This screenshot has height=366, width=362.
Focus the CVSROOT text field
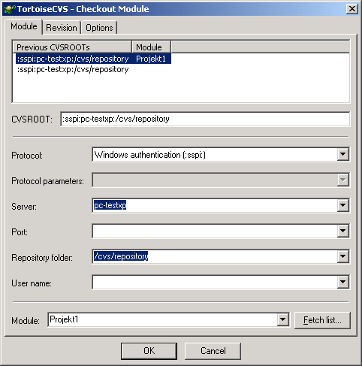pyautogui.click(x=205, y=119)
